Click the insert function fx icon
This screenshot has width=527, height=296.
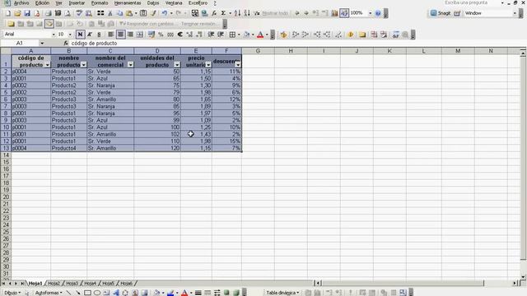pos(66,44)
